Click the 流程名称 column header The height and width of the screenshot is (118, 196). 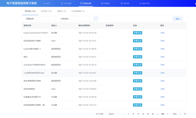pos(27,25)
